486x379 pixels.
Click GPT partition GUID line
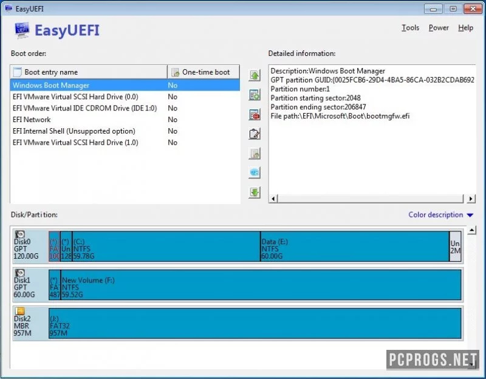click(x=372, y=80)
